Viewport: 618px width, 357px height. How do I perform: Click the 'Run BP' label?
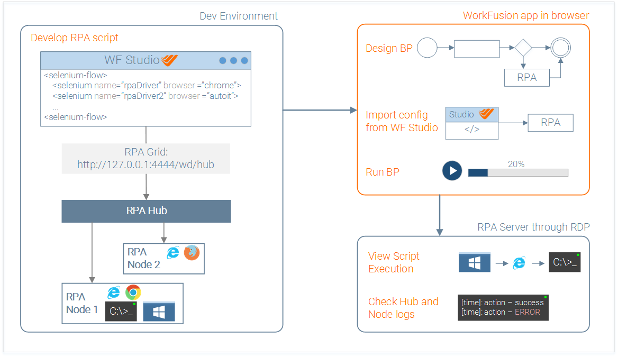coord(383,172)
